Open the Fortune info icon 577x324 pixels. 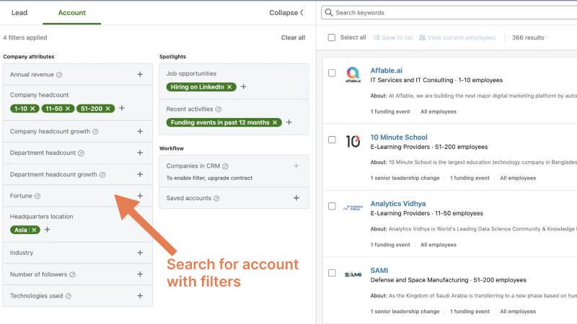(38, 196)
